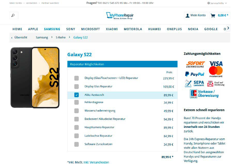Uncheck the Akku Austausch checkbox
The width and height of the screenshot is (231, 164).
tap(76, 95)
